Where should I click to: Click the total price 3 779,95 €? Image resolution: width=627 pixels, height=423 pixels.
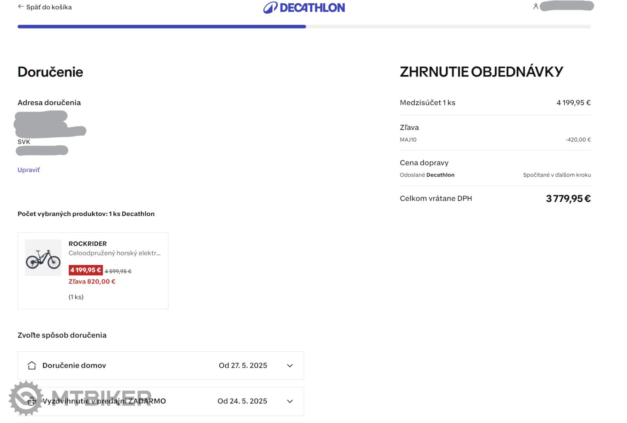click(568, 199)
